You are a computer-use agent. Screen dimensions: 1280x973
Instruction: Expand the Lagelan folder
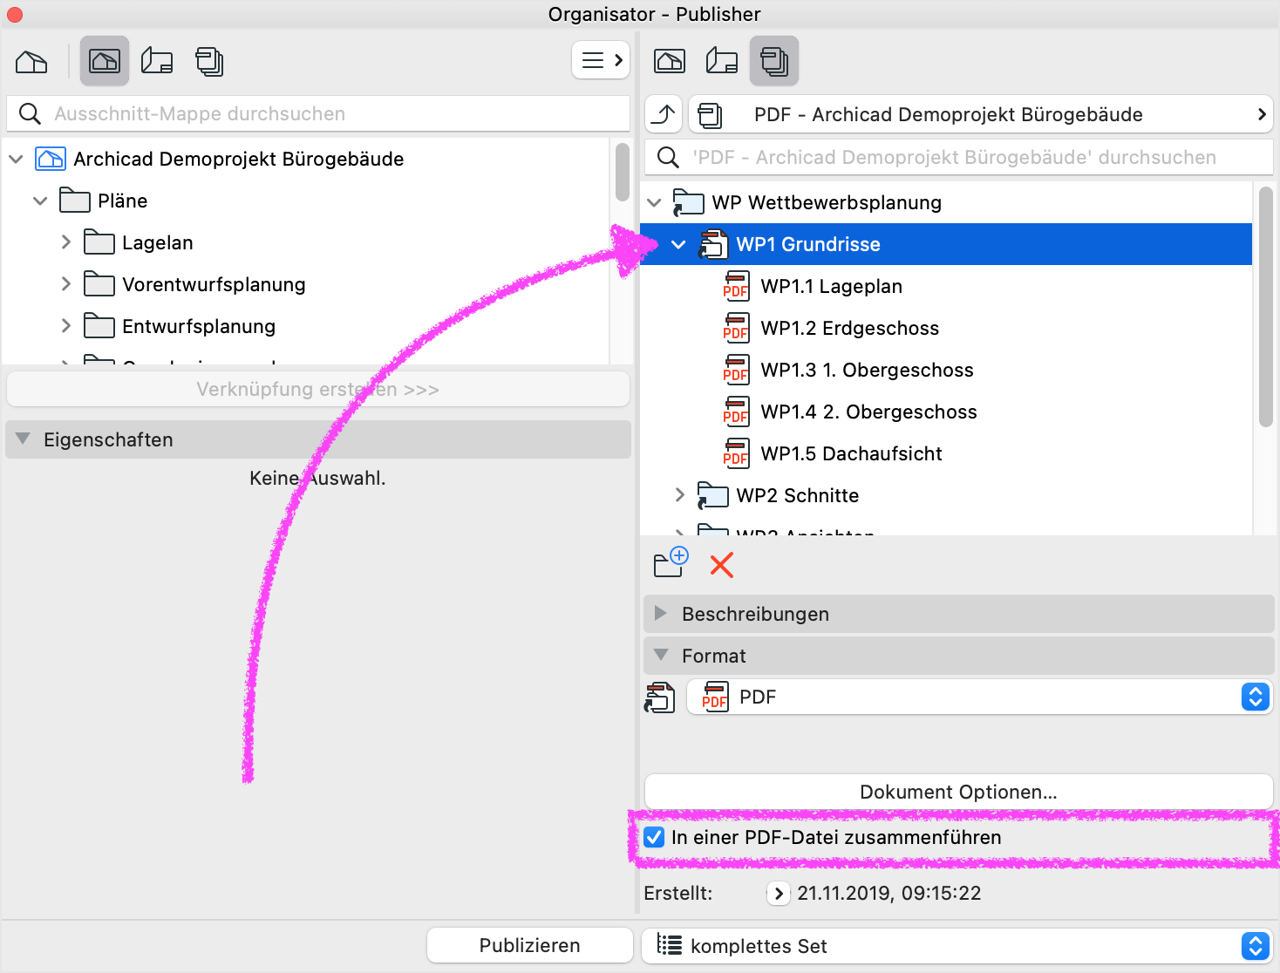click(x=65, y=242)
